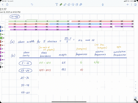The width and height of the screenshot is (138, 103).
Task: Tap the circled class limit 1 - 12
Action: [x=25, y=63]
